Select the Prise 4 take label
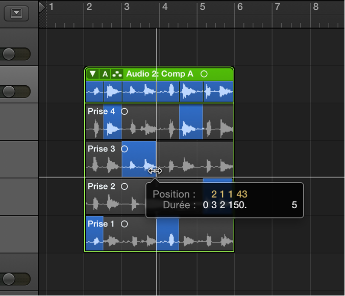The height and width of the screenshot is (296, 345). click(101, 111)
